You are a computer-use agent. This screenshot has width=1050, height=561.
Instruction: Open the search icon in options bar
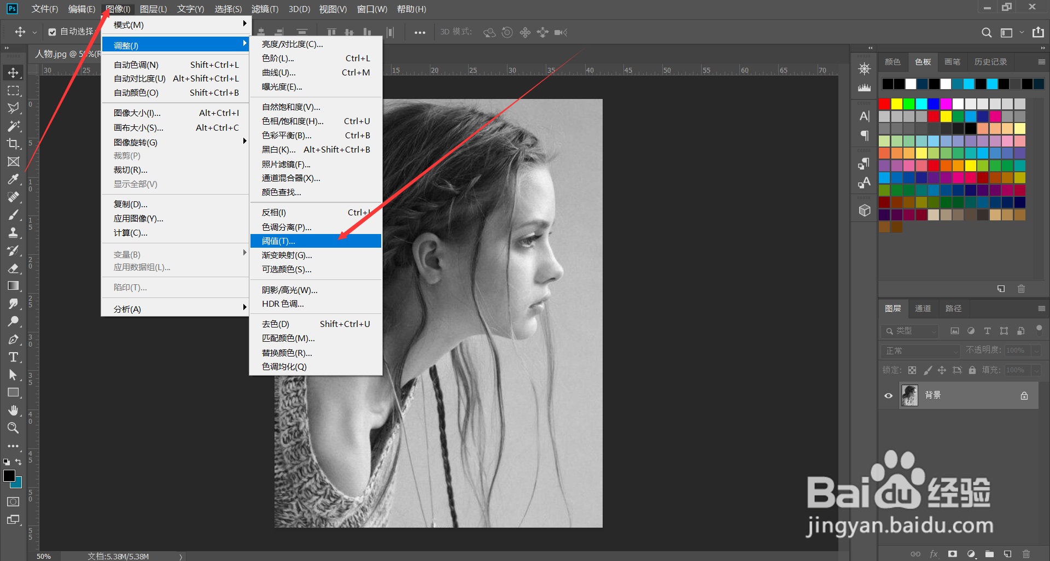click(x=987, y=32)
